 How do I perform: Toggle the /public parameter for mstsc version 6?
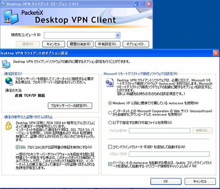pos(110,164)
